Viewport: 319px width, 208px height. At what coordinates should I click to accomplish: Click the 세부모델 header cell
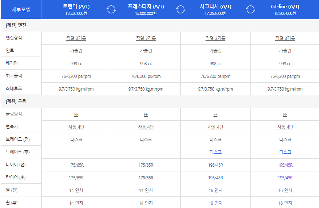(21, 9)
